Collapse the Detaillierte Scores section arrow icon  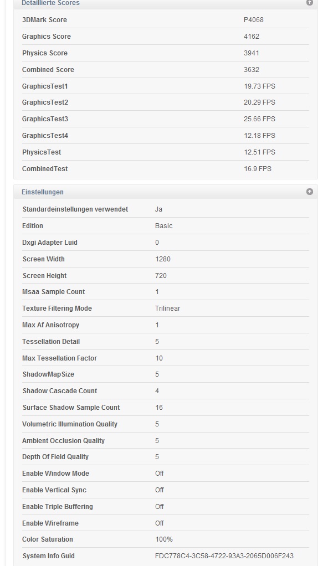coord(310,3)
